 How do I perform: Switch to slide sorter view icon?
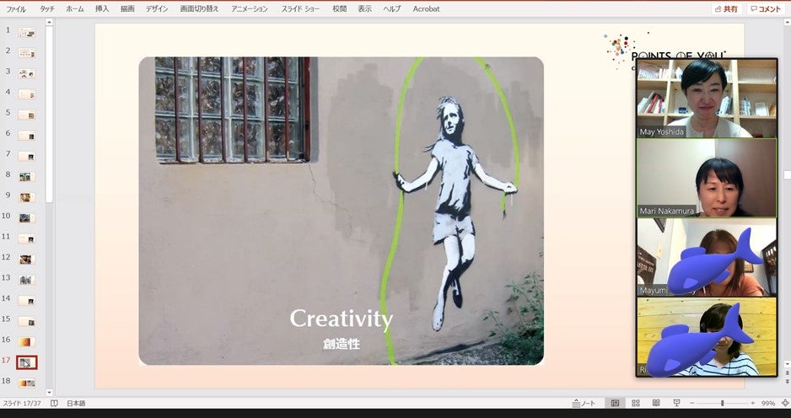[636, 404]
